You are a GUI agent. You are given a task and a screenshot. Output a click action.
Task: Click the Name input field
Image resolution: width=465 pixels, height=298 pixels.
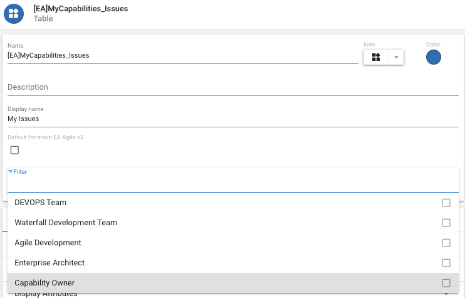point(182,56)
